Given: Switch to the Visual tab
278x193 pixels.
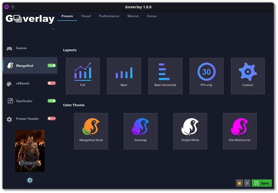Looking at the screenshot, I should tap(86, 16).
